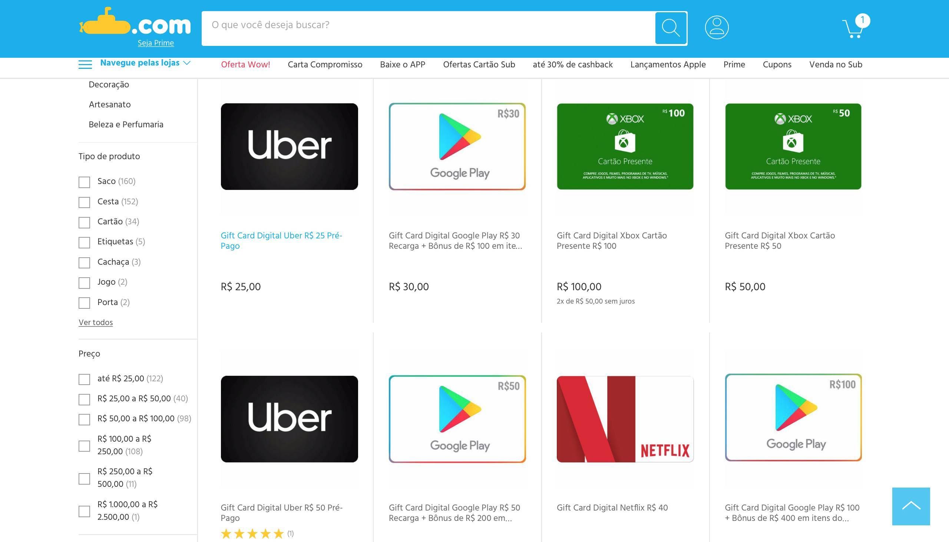Click Gift Card Digital Google Play R$ 50 title
Image resolution: width=949 pixels, height=542 pixels.
pyautogui.click(x=454, y=513)
